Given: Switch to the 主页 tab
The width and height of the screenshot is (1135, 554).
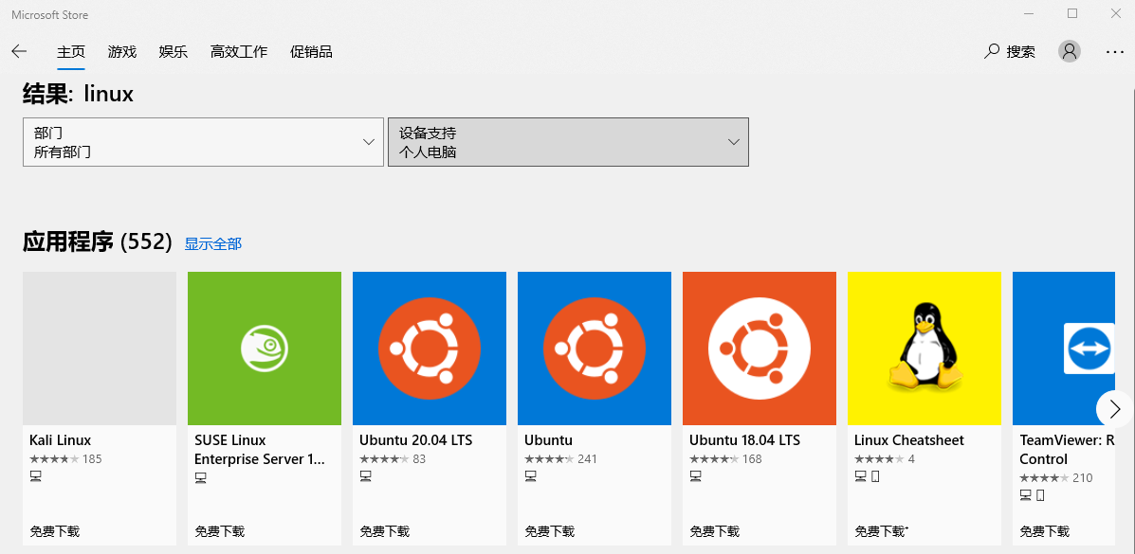Looking at the screenshot, I should pyautogui.click(x=71, y=52).
